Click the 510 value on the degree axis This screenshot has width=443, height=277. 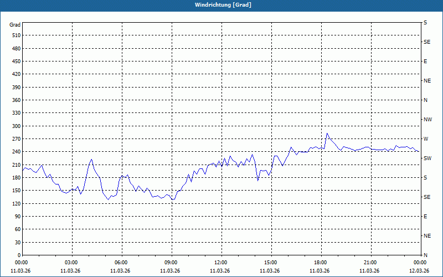(x=17, y=35)
